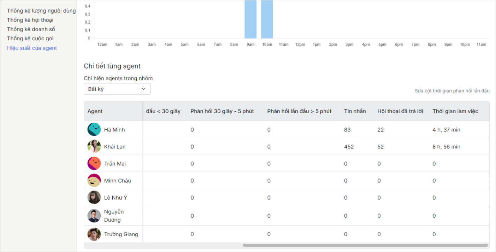Click the 10am bar in chart
The height and width of the screenshot is (252, 496).
(267, 19)
